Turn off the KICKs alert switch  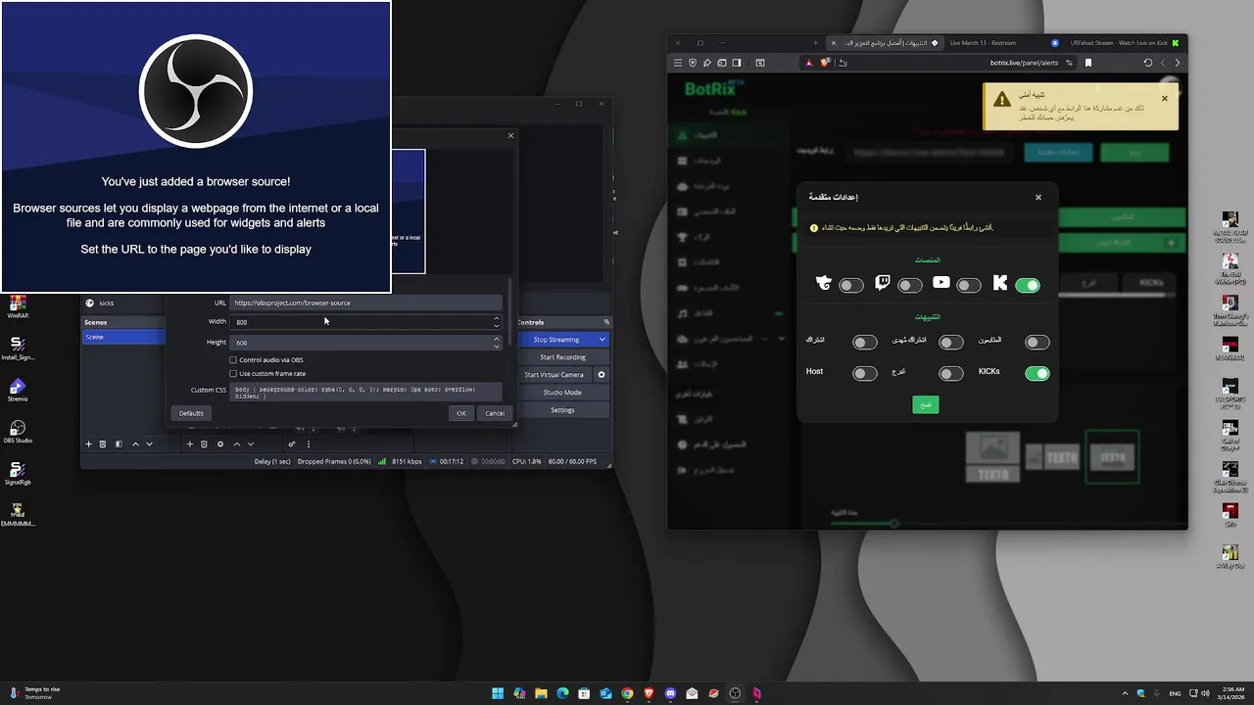[1037, 374]
